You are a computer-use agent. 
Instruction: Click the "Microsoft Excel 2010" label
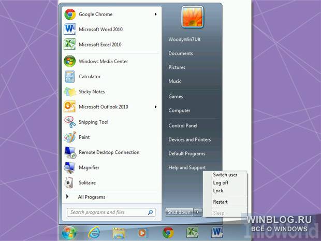click(100, 45)
